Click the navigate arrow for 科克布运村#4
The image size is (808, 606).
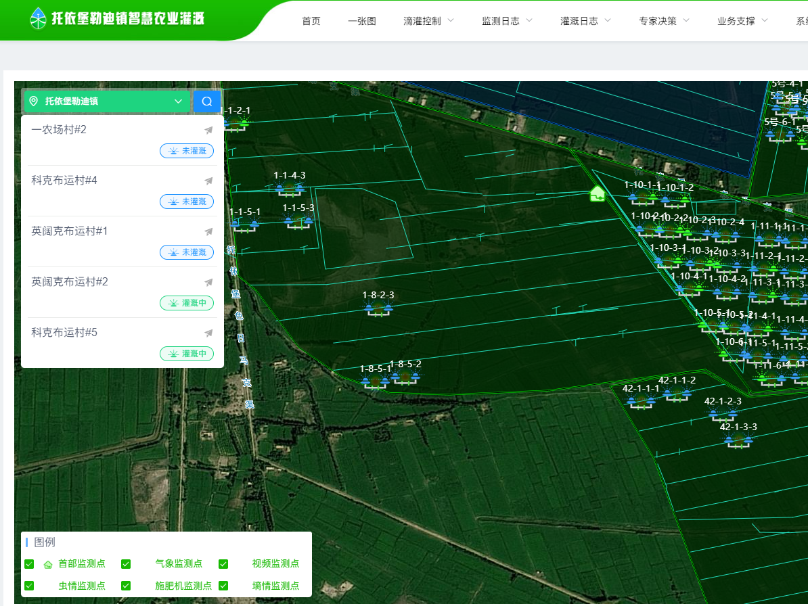208,181
